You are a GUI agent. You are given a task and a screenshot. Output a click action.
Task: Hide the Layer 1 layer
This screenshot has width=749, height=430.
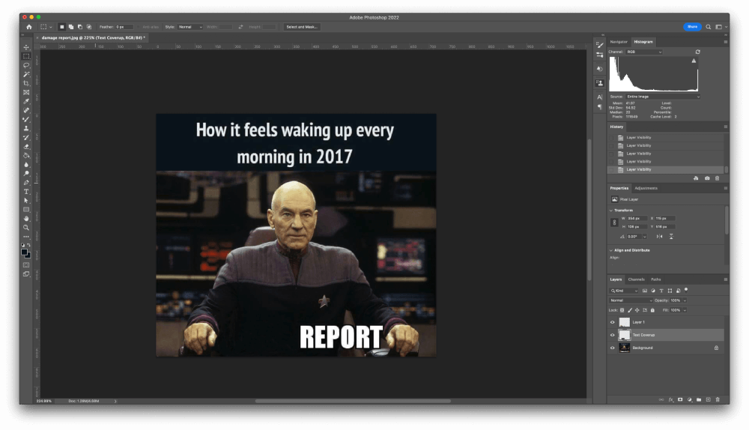coord(613,322)
